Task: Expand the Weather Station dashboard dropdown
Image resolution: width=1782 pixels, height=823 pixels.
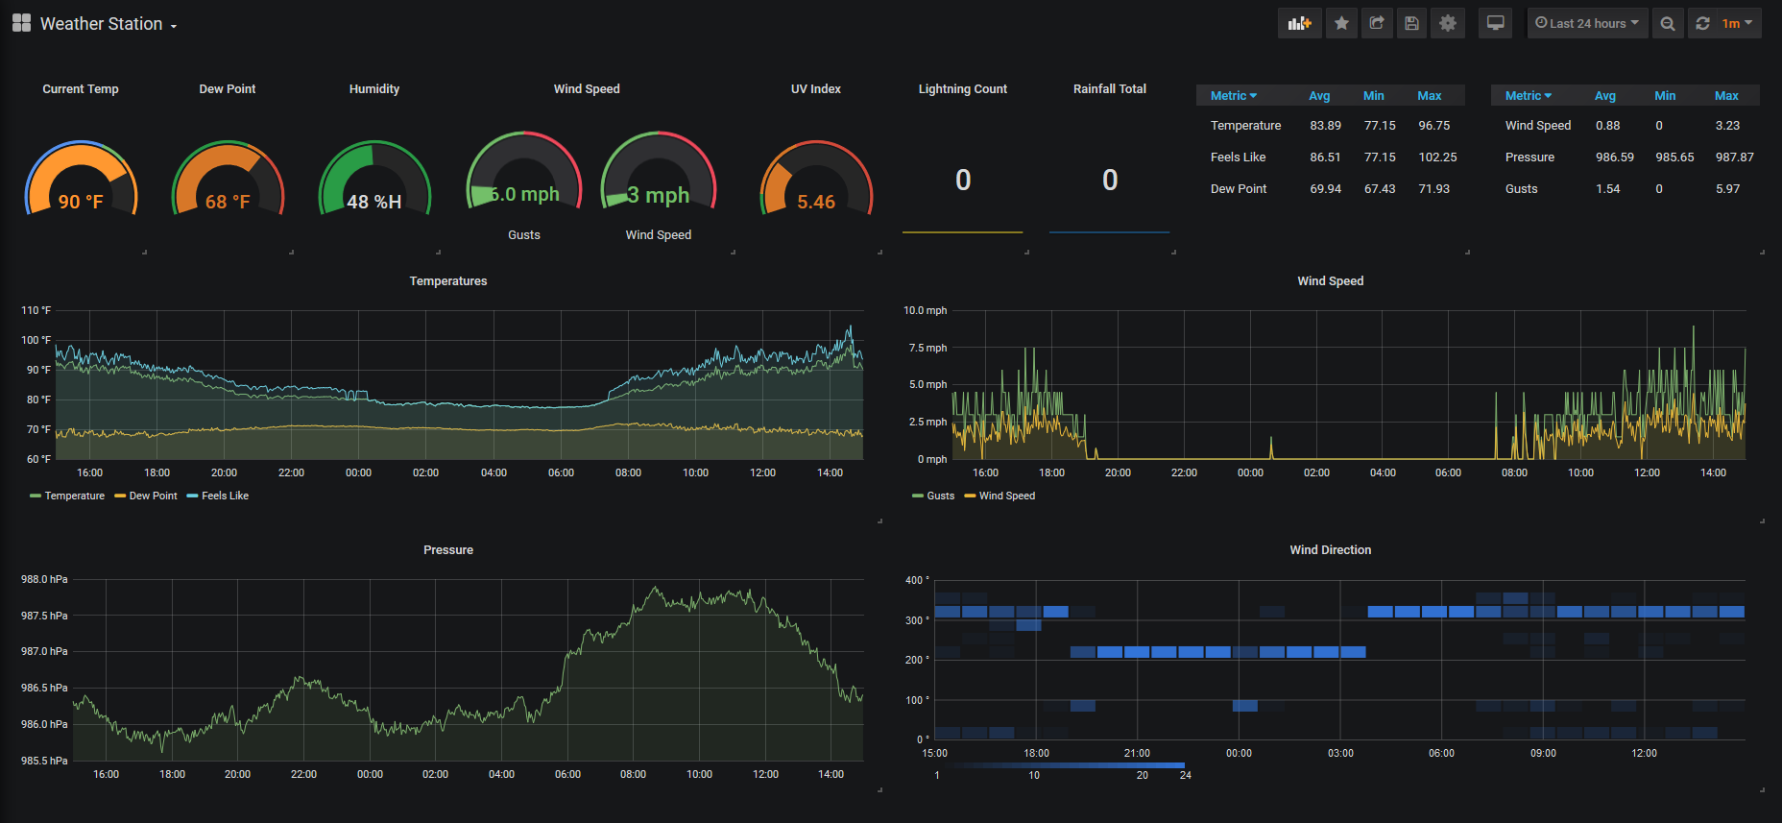Action: tap(108, 24)
